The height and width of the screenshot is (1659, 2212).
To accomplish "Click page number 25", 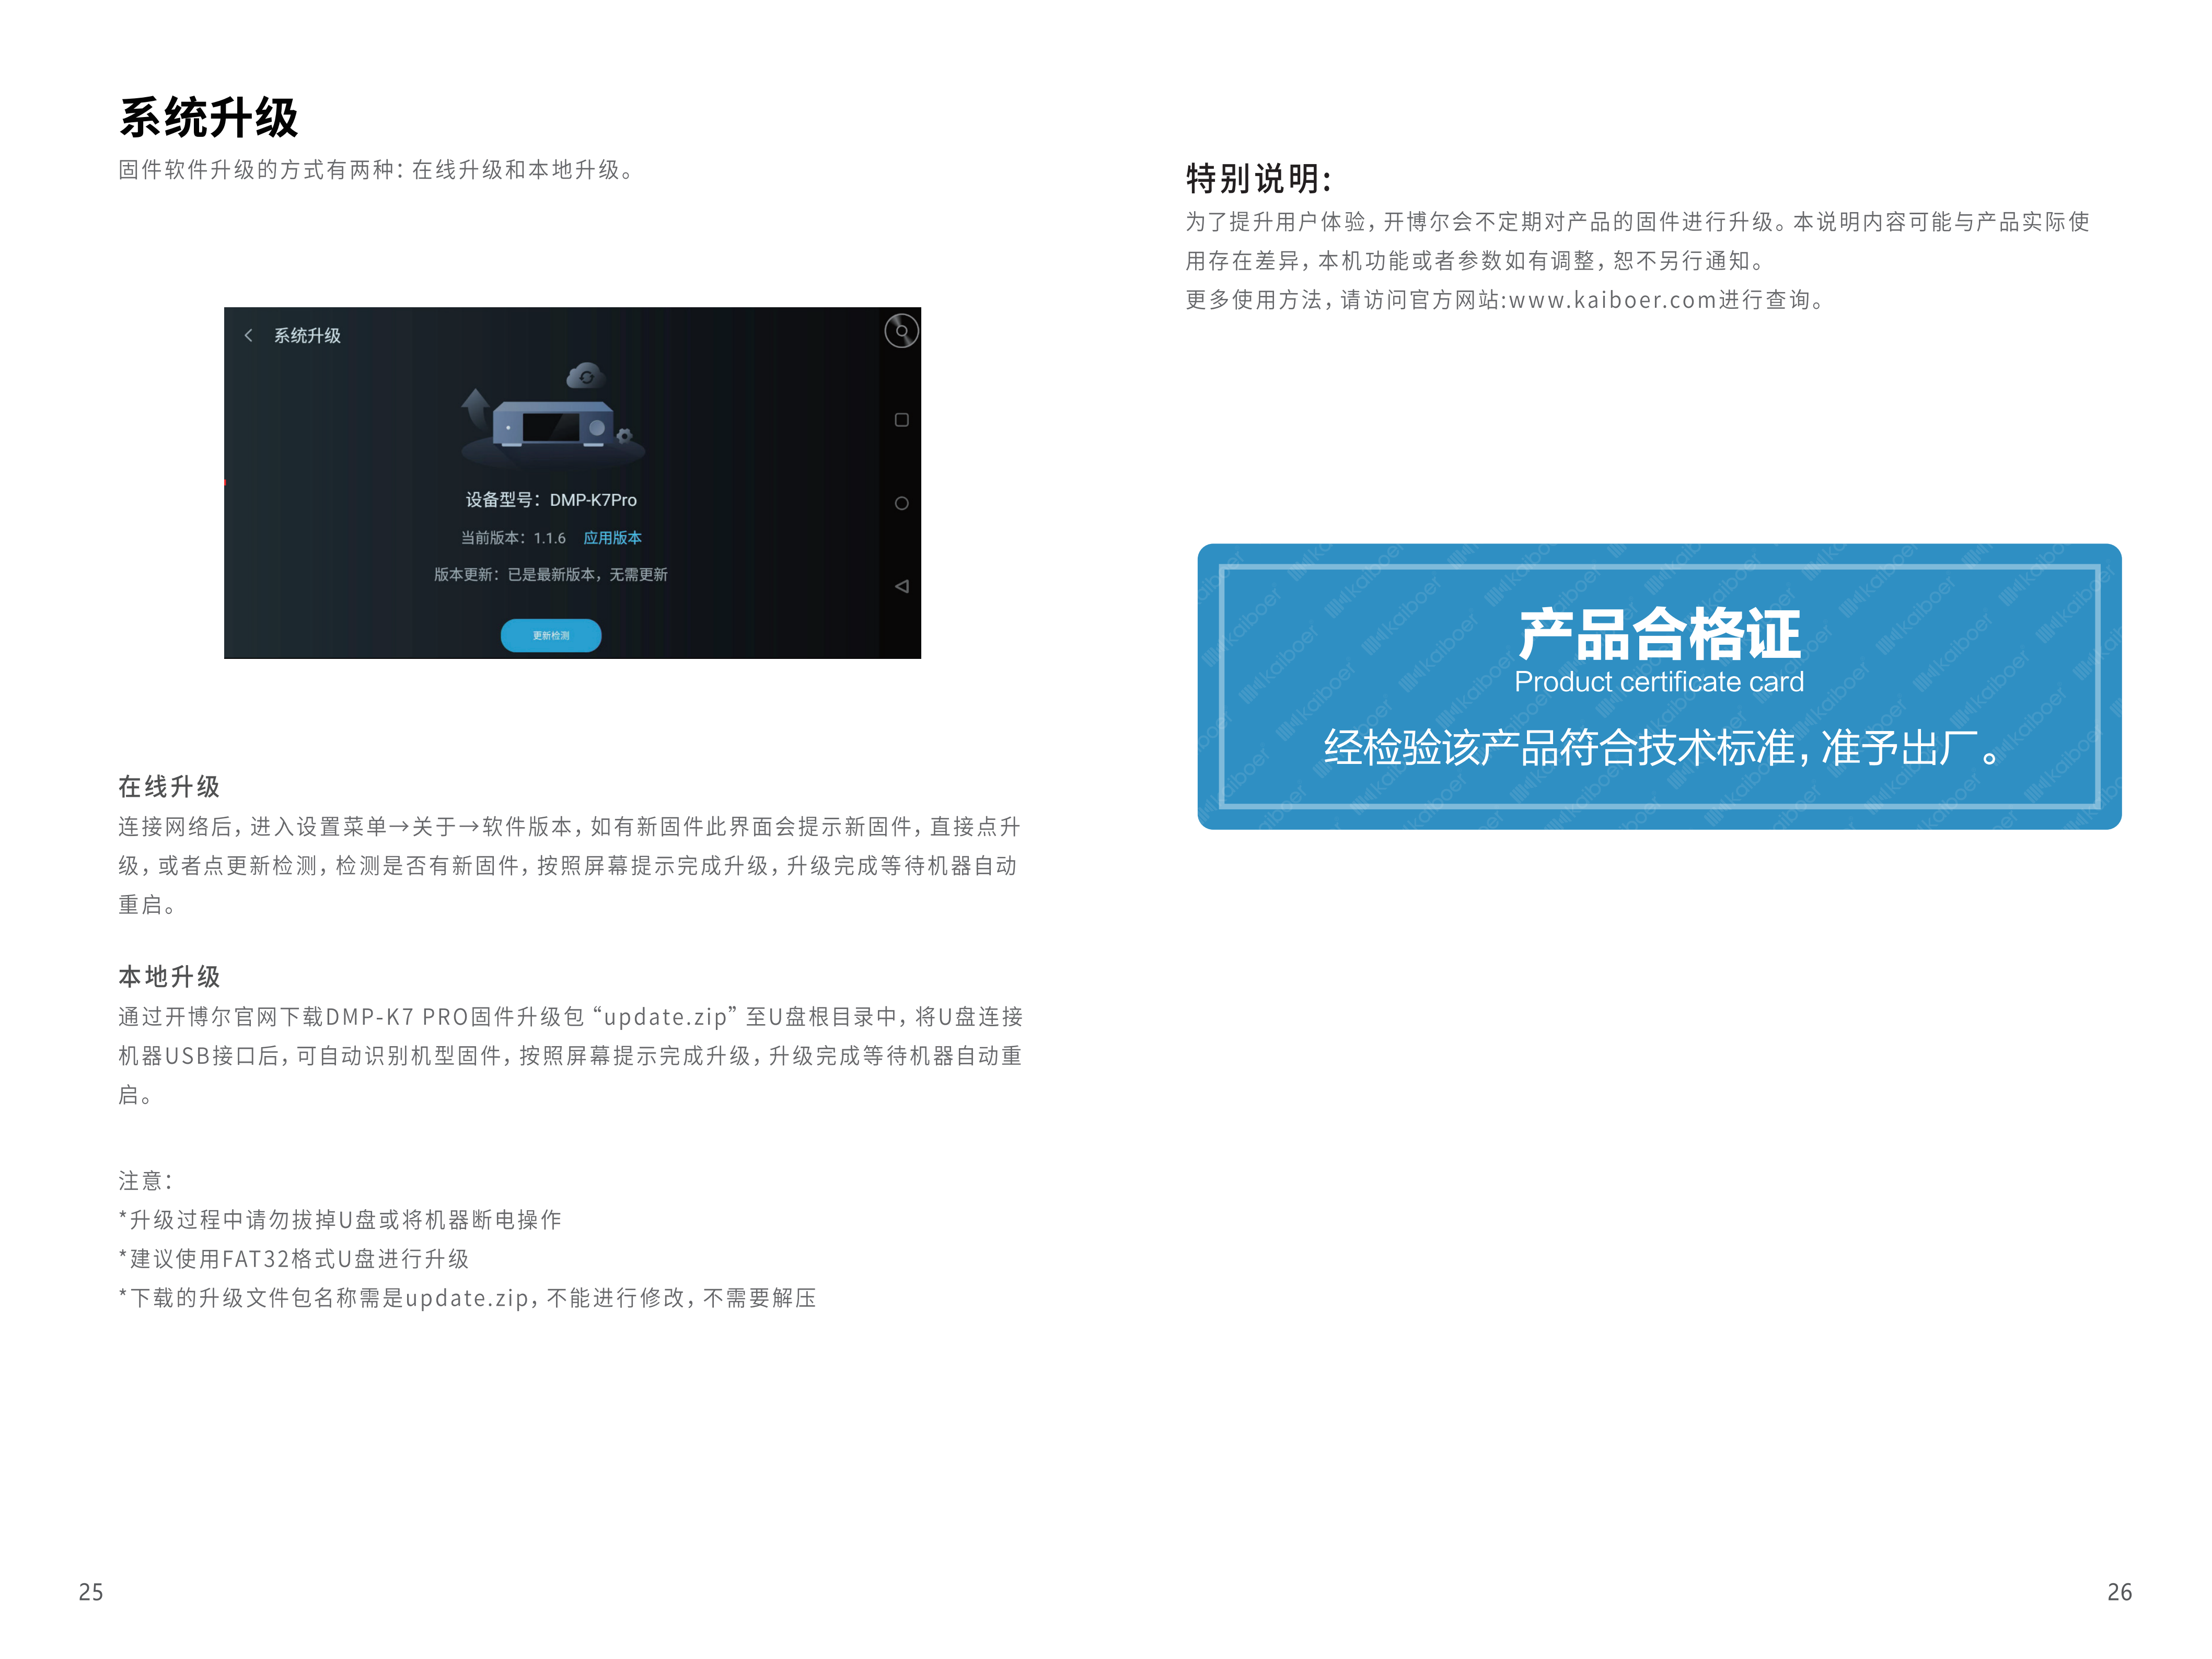I will (x=91, y=1592).
